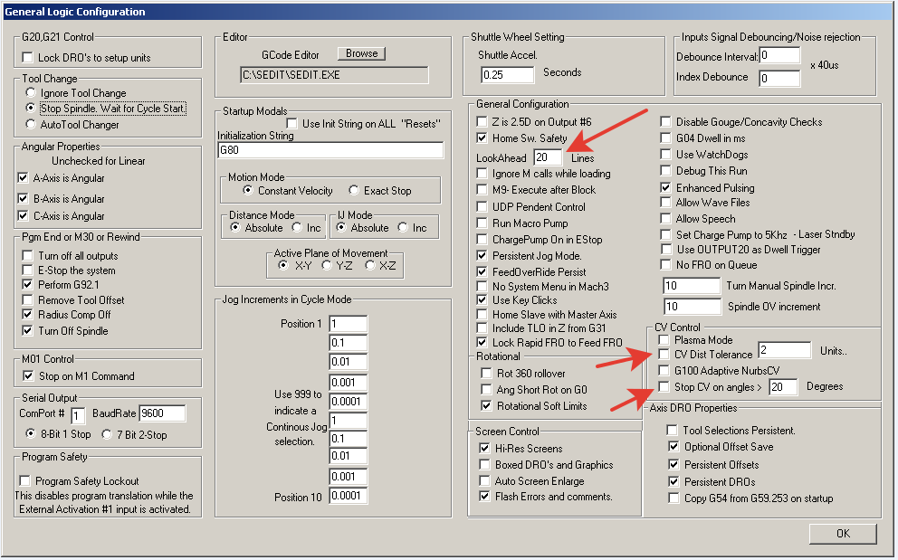This screenshot has height=560, width=898.
Task: Enable Tool Selections Persistent
Action: pyautogui.click(x=673, y=430)
